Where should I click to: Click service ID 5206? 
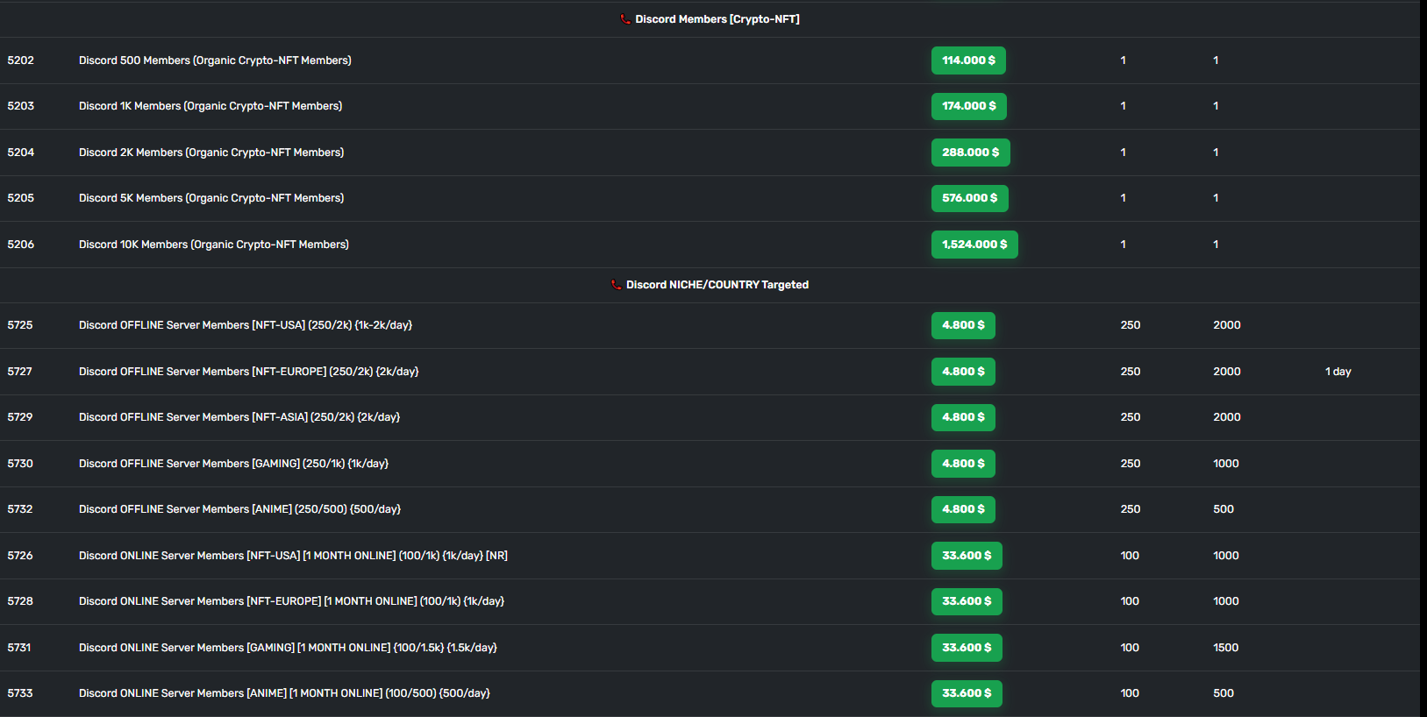pos(21,245)
